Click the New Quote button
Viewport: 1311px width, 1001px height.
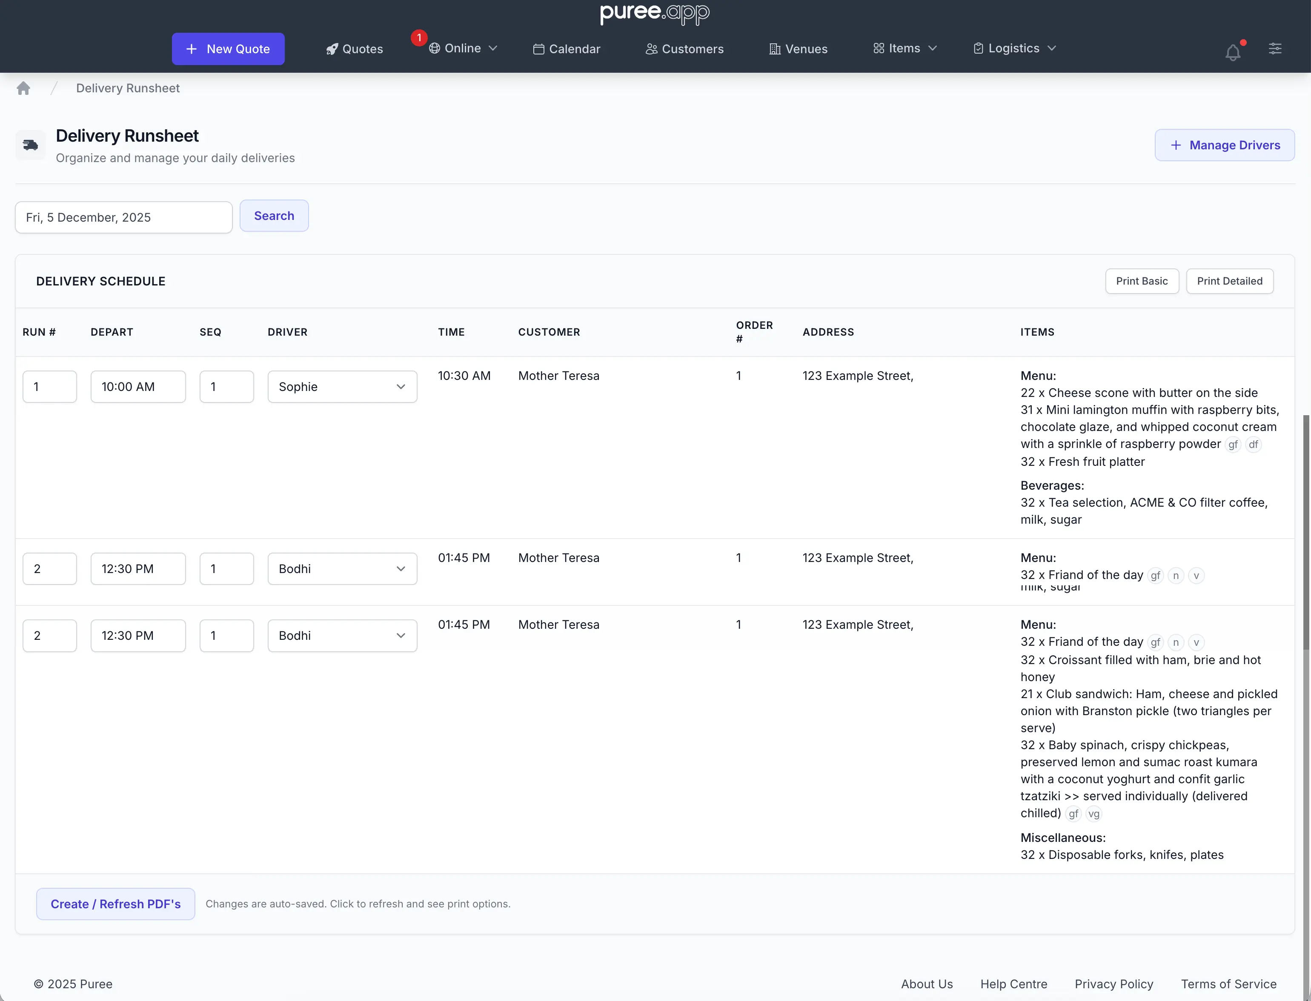[x=228, y=49]
